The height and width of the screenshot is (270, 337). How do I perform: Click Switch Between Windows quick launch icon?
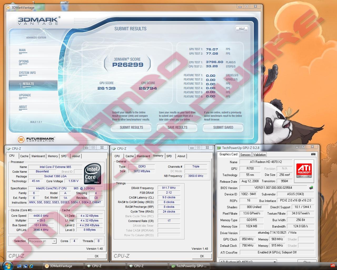point(25,266)
